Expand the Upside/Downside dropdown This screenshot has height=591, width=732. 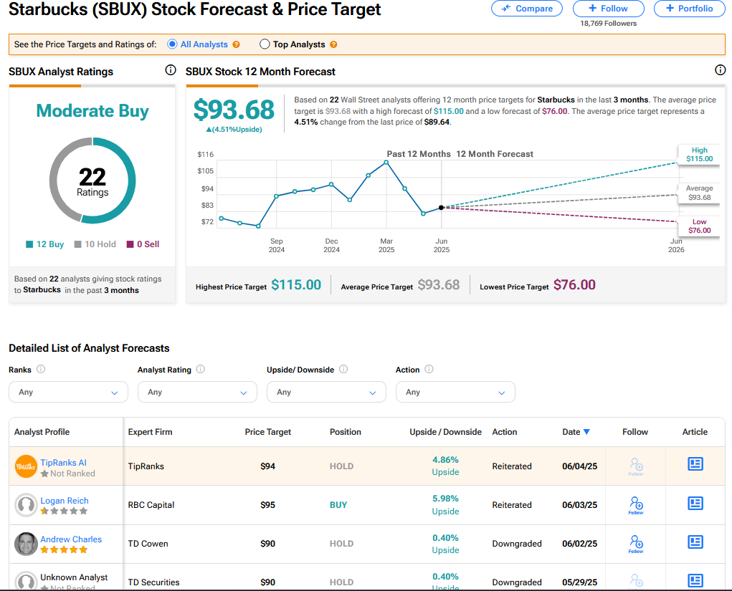click(x=326, y=392)
